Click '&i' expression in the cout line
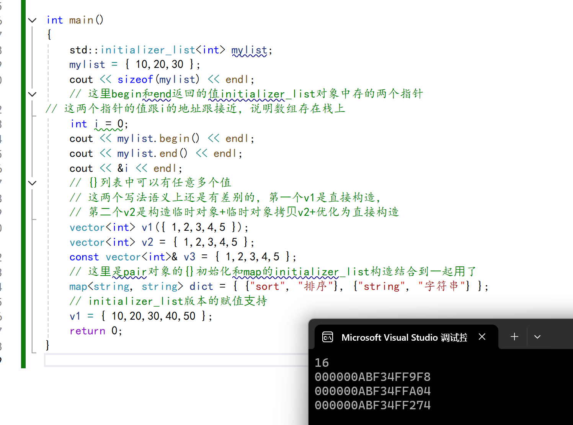 [x=123, y=168]
